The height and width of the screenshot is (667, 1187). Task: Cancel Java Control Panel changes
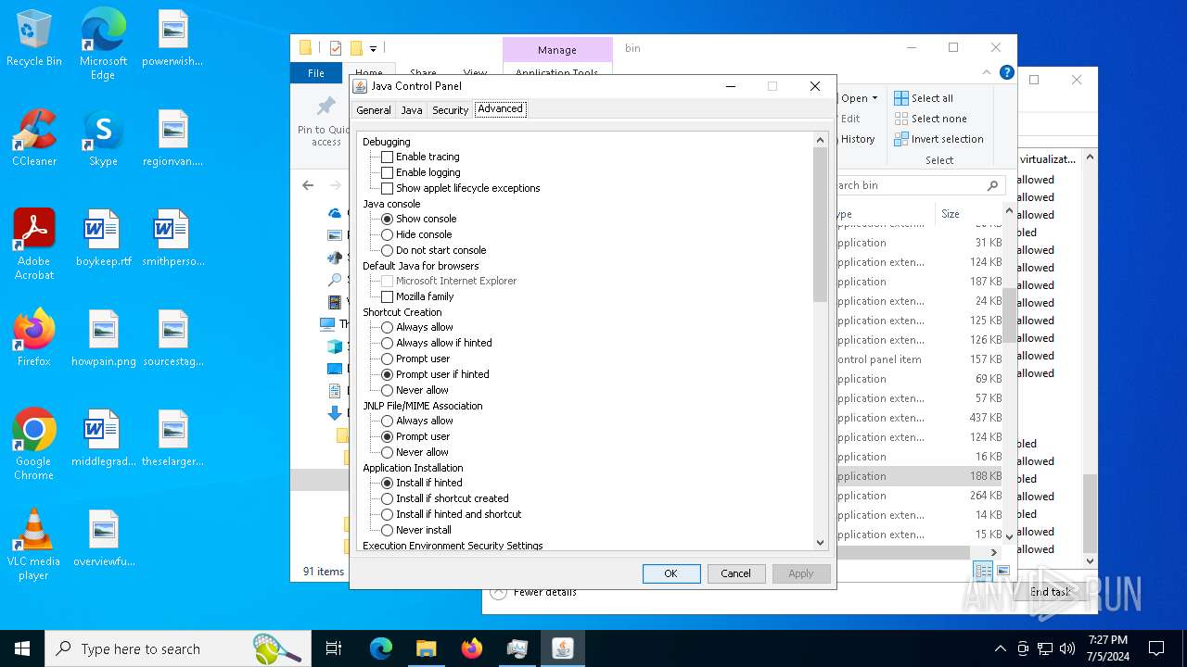coord(736,573)
